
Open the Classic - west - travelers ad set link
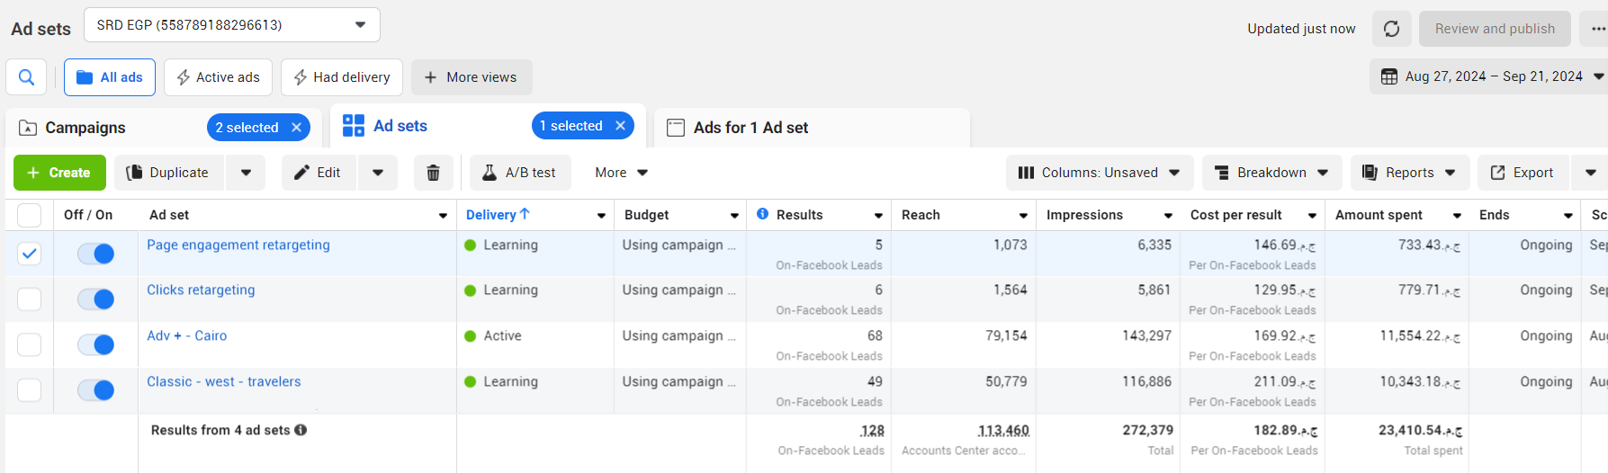coord(224,381)
